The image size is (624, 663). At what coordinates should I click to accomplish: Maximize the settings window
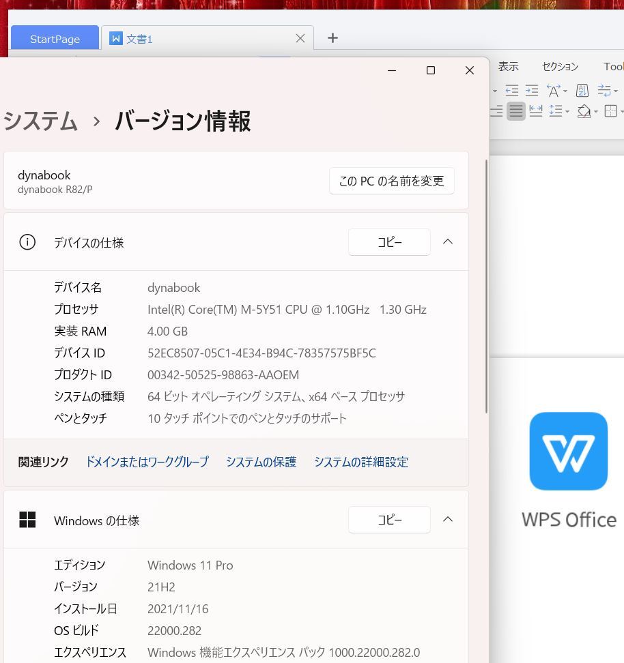click(x=431, y=70)
